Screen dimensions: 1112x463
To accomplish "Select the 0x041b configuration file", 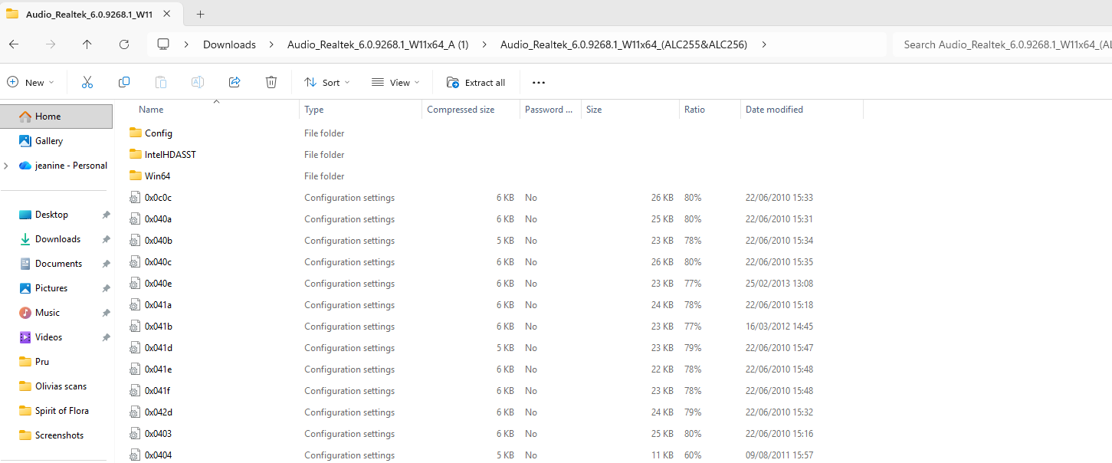I will [158, 327].
